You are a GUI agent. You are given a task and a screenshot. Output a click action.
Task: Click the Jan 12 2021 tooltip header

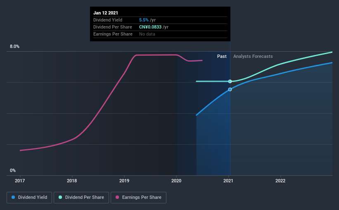pyautogui.click(x=106, y=13)
